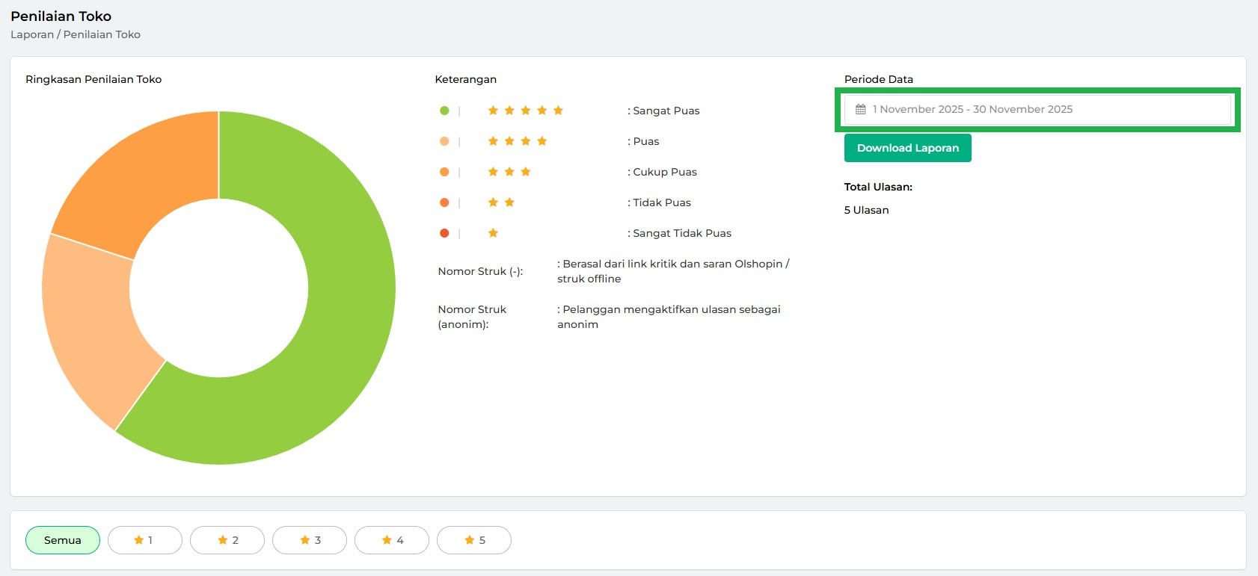The width and height of the screenshot is (1258, 576).
Task: Filter reviews by 2 star rating
Action: [227, 540]
